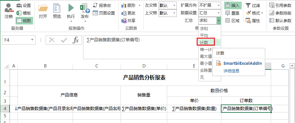
Task: Select the 覆盖 overwrite mode button
Action: pyautogui.click(x=233, y=13)
